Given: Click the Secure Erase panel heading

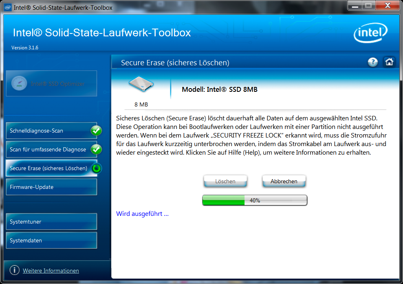Looking at the screenshot, I should [175, 62].
